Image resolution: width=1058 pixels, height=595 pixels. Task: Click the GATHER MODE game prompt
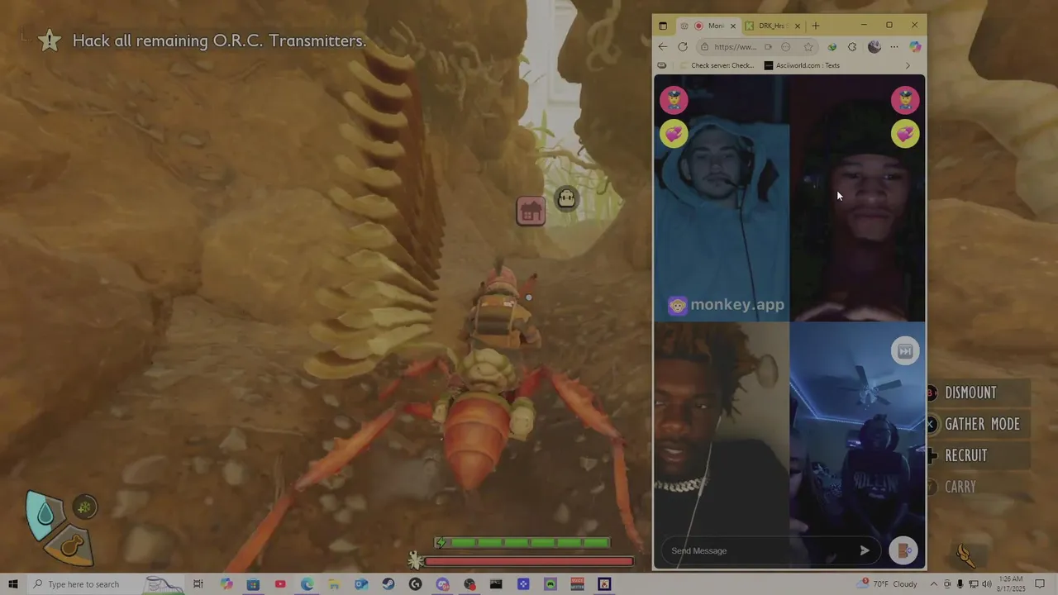coord(981,425)
